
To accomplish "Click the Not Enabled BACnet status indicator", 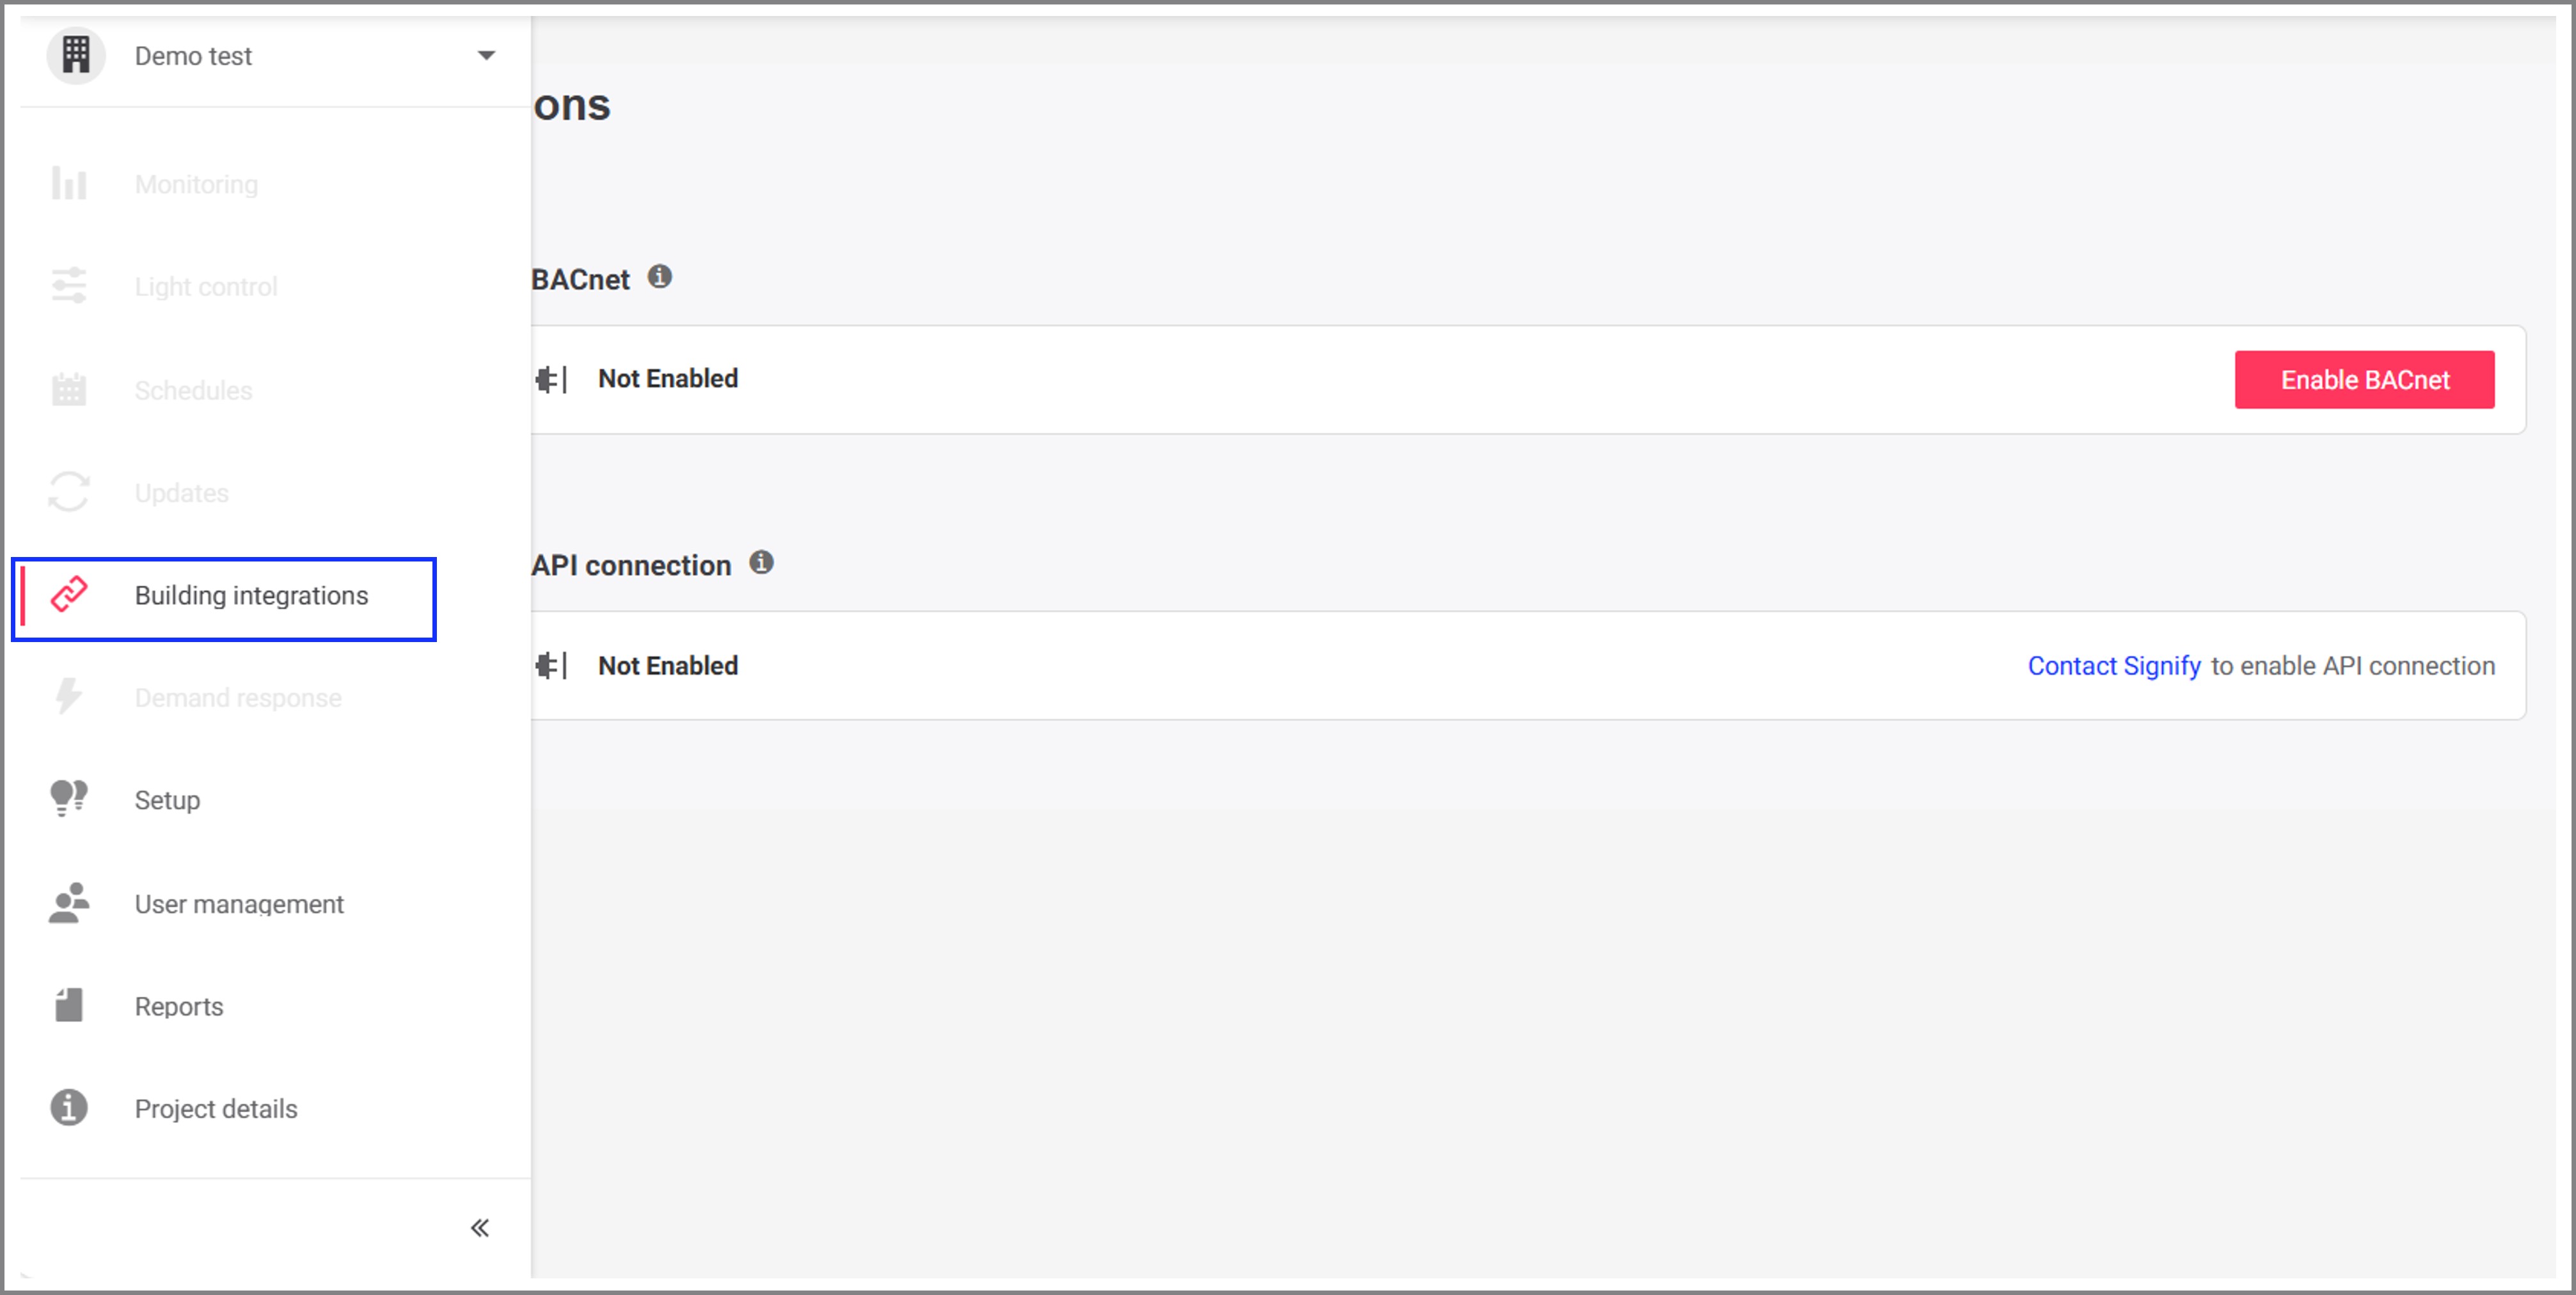I will tap(667, 378).
